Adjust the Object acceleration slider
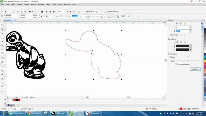206x116 pixels. point(188,57)
